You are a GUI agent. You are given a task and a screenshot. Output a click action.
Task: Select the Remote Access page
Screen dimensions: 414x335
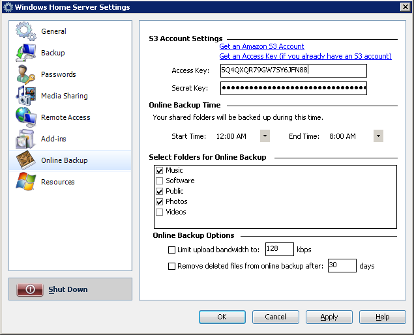(x=65, y=117)
